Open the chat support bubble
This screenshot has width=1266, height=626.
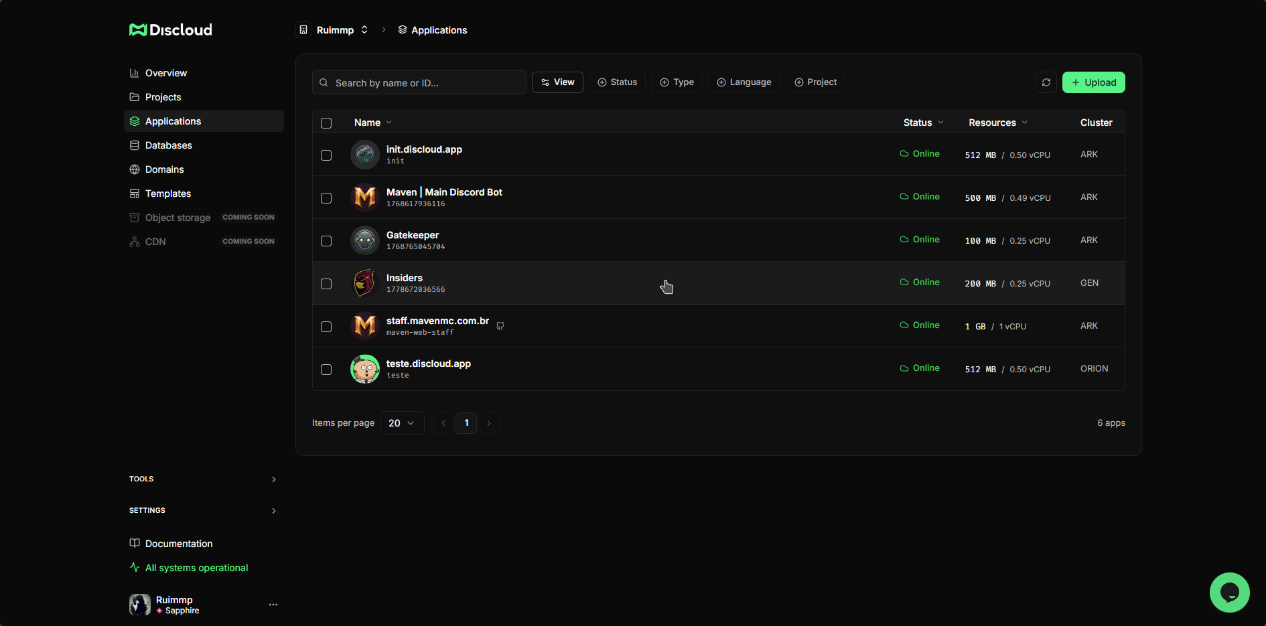pos(1230,593)
